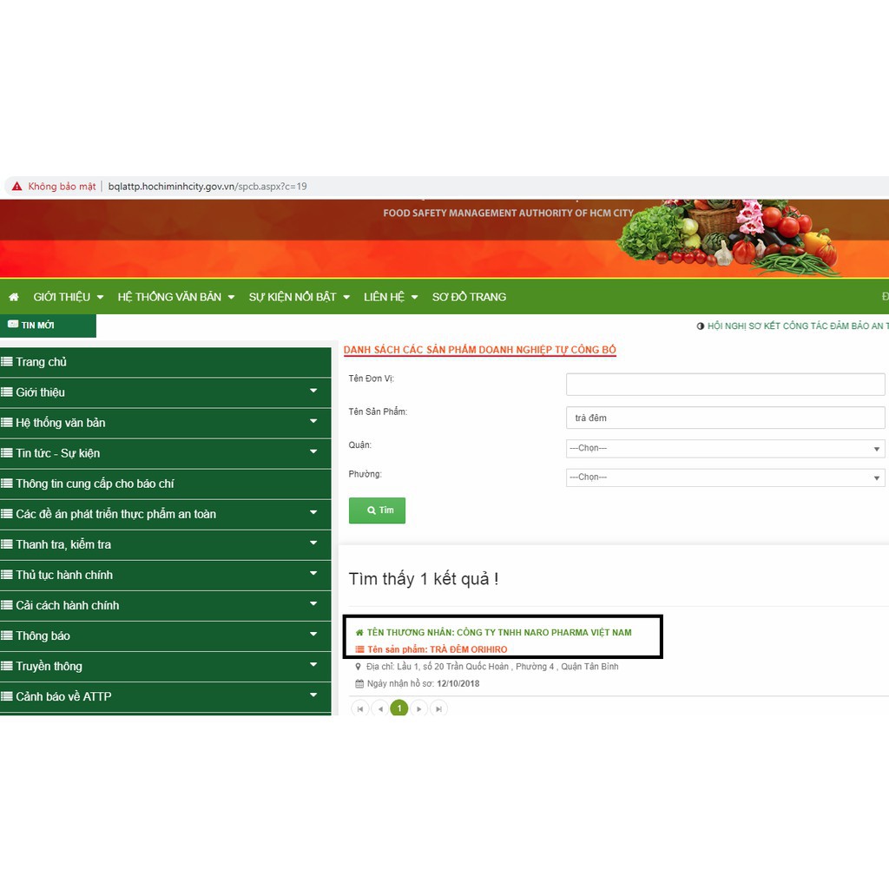Open SƠ ĐỒ TRANG menu item
Viewport: 889px width, 889px height.
click(x=469, y=297)
